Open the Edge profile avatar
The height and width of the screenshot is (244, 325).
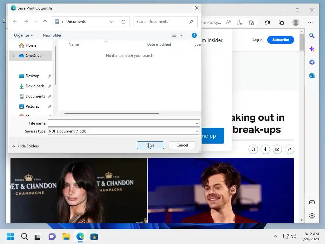tap(296, 22)
